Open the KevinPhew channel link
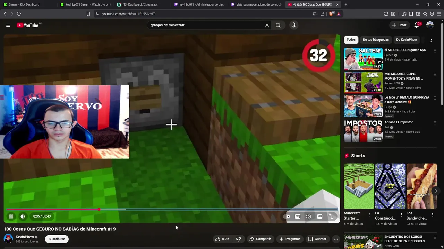Image resolution: width=444 pixels, height=249 pixels. click(25, 237)
